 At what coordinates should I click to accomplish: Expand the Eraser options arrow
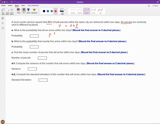click(21, 10)
